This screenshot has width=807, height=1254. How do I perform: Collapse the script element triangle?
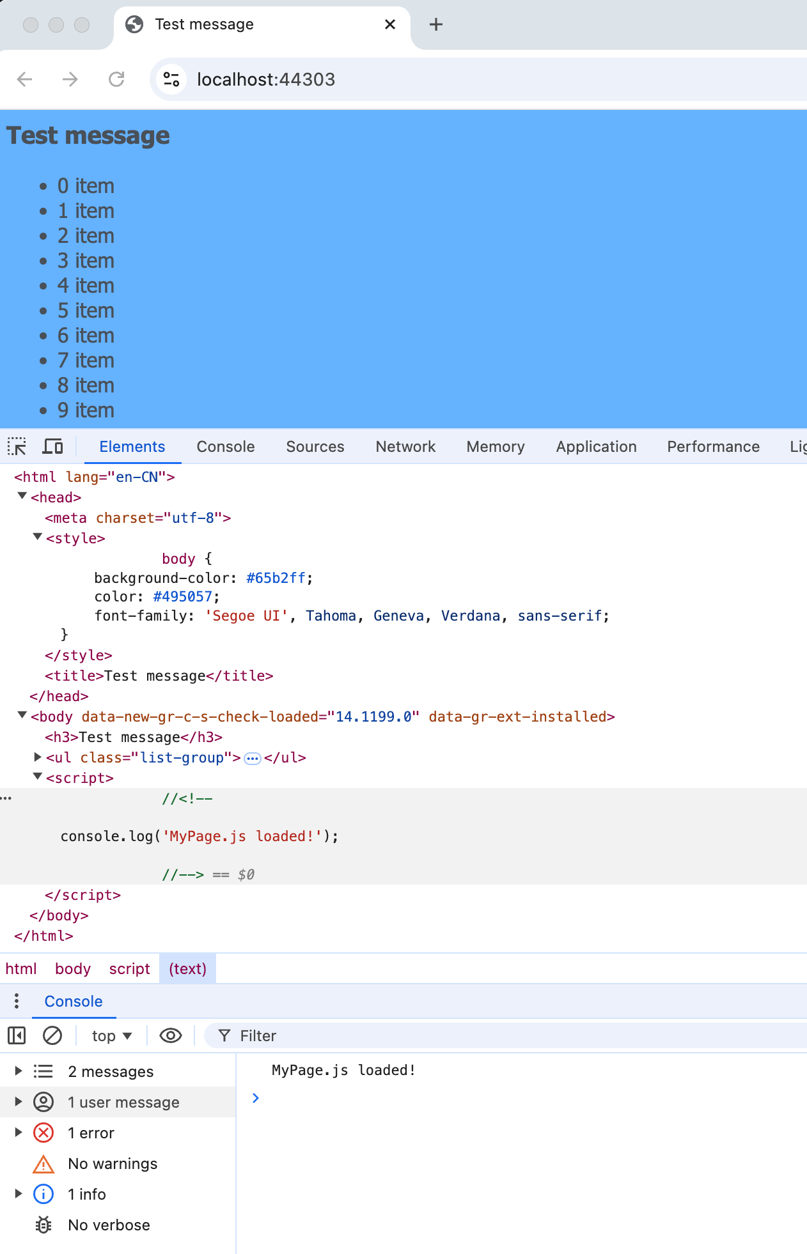pos(38,777)
